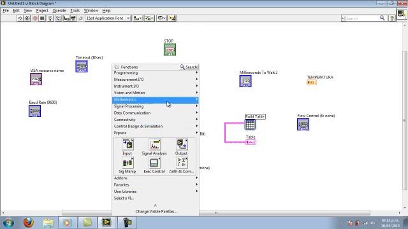The height and width of the screenshot is (229, 408).
Task: Select STOP button terminal
Action: pos(170,50)
